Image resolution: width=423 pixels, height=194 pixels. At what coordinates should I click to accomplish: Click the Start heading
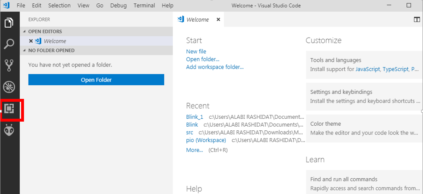[x=194, y=41]
